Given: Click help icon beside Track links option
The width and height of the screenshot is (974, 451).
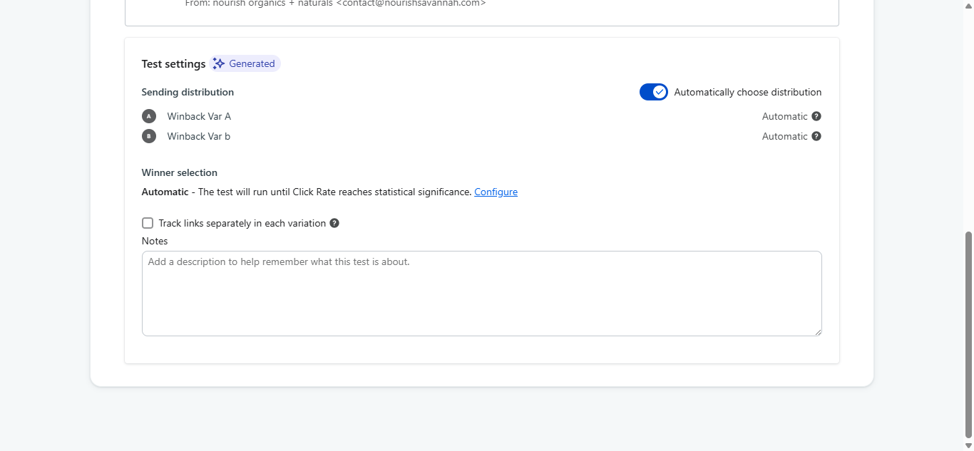Looking at the screenshot, I should (334, 223).
